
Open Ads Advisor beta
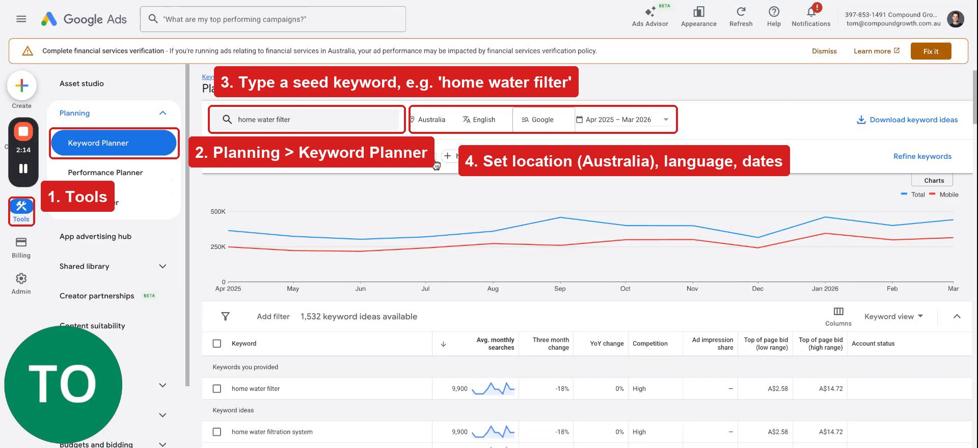click(x=650, y=17)
